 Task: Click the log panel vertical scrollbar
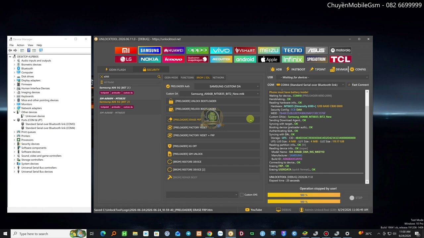click(x=367, y=137)
